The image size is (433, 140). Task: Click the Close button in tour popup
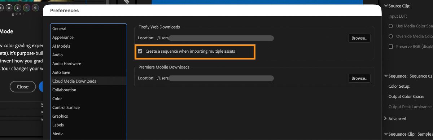tap(23, 87)
